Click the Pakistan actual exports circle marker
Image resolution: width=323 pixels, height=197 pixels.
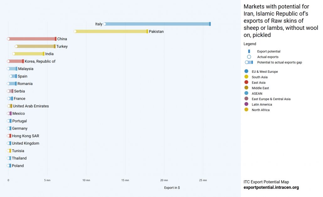pos(75,31)
